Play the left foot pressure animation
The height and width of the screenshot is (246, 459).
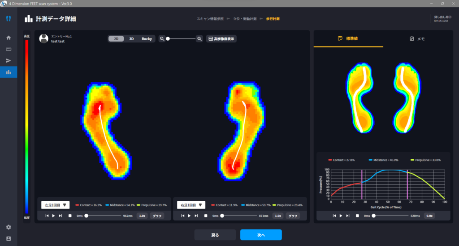[x=54, y=216]
